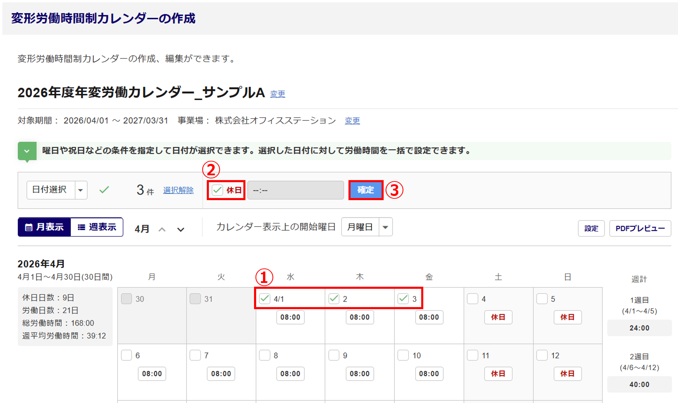Viewport: 678px width, 403px height.
Task: Switch to 週表示 week view
Action: 97,227
